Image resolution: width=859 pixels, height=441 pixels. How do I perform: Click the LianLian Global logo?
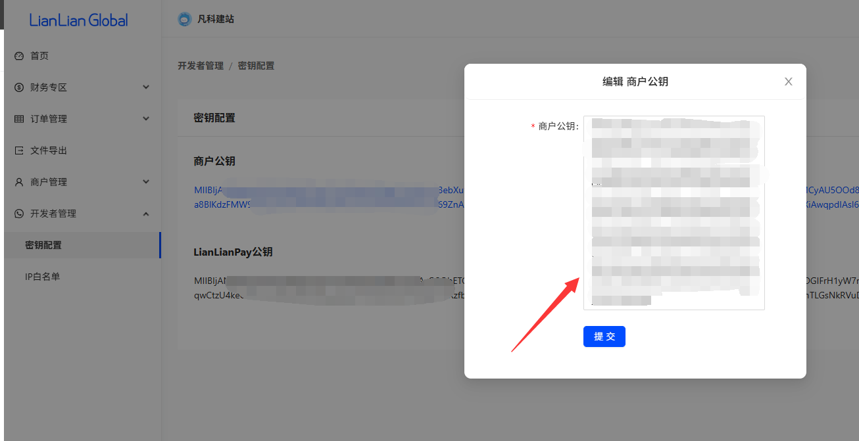(x=79, y=20)
